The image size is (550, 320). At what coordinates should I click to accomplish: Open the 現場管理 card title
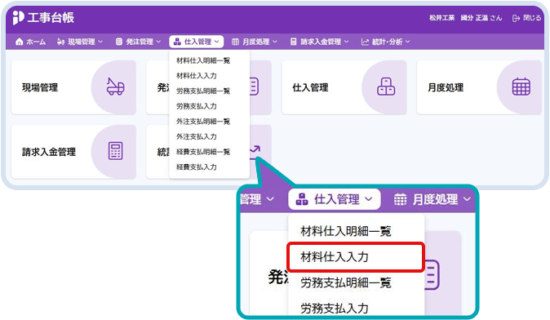40,87
